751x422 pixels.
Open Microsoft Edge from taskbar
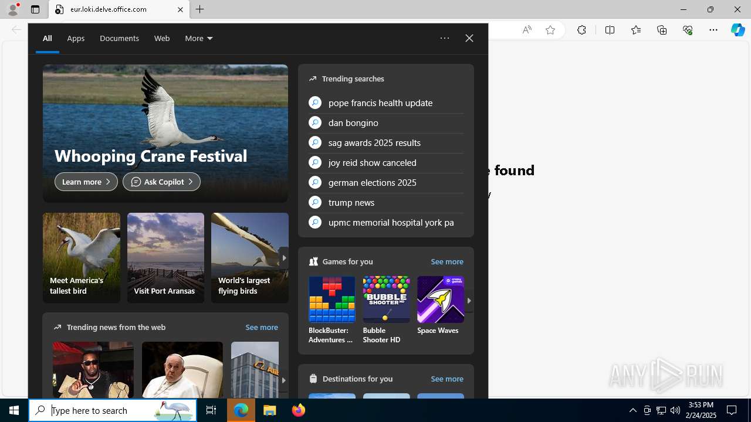tap(241, 410)
